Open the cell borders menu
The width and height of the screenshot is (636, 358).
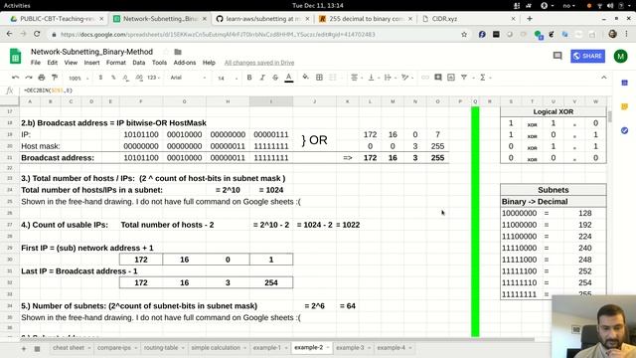tap(319, 78)
